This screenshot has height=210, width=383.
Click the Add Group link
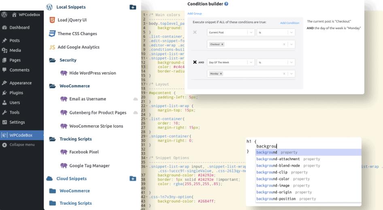pyautogui.click(x=194, y=14)
